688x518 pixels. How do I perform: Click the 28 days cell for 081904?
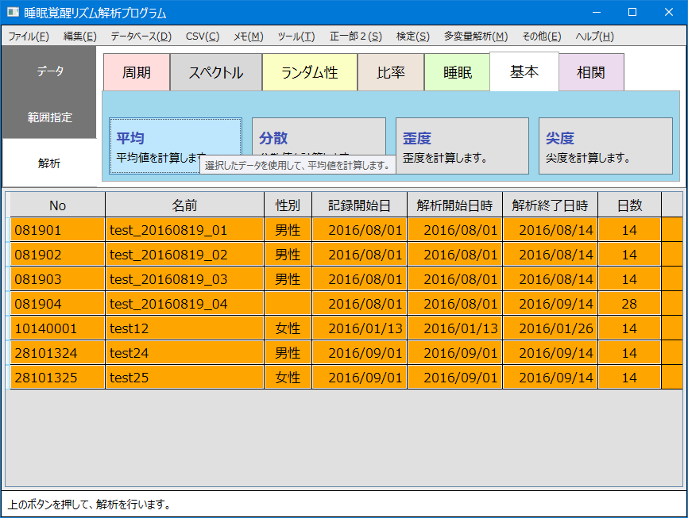tap(630, 304)
